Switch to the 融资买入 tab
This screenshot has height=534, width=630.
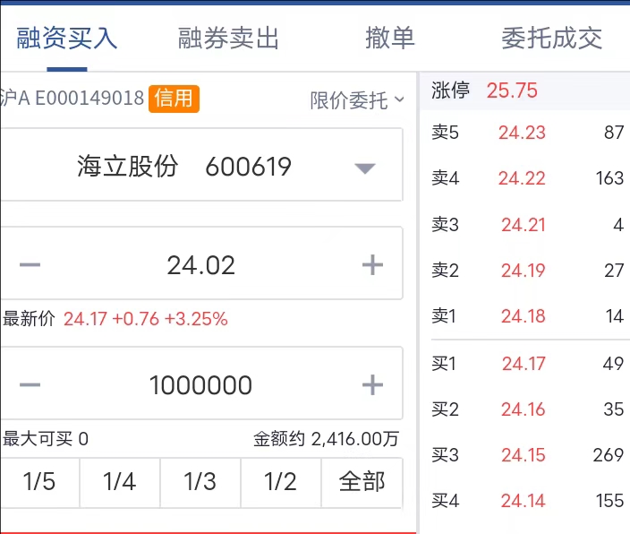tap(67, 39)
